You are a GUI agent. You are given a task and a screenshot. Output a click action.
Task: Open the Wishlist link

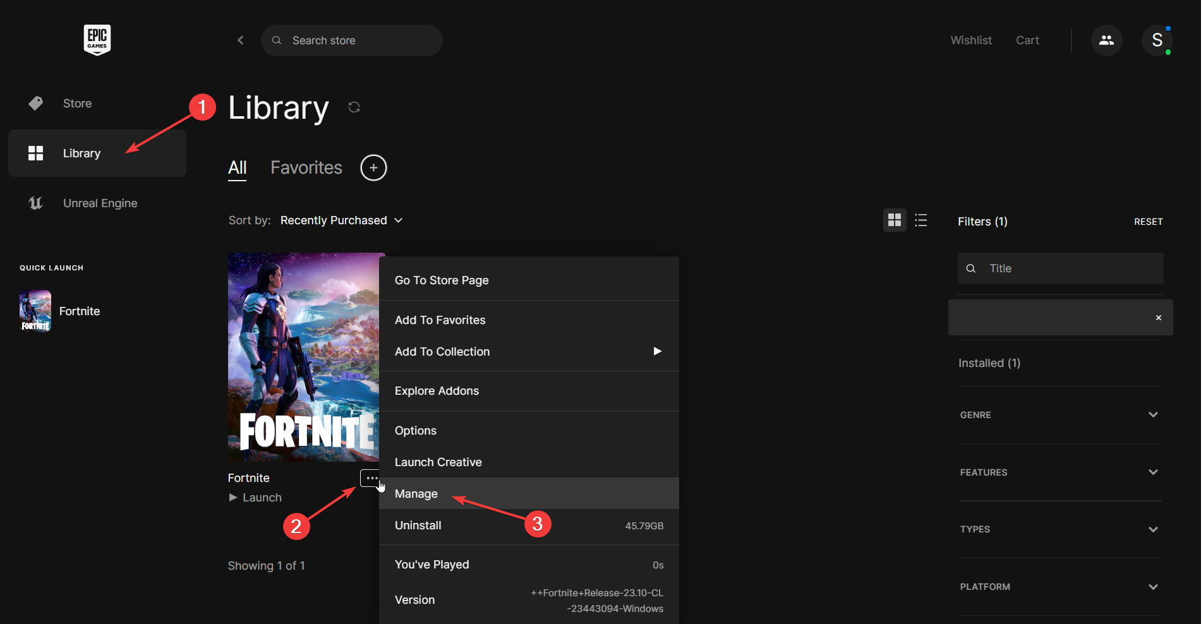pos(971,40)
